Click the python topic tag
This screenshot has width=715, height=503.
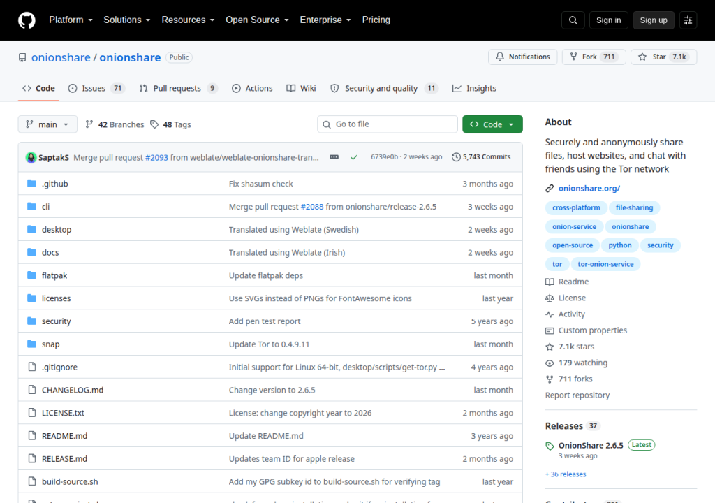620,245
